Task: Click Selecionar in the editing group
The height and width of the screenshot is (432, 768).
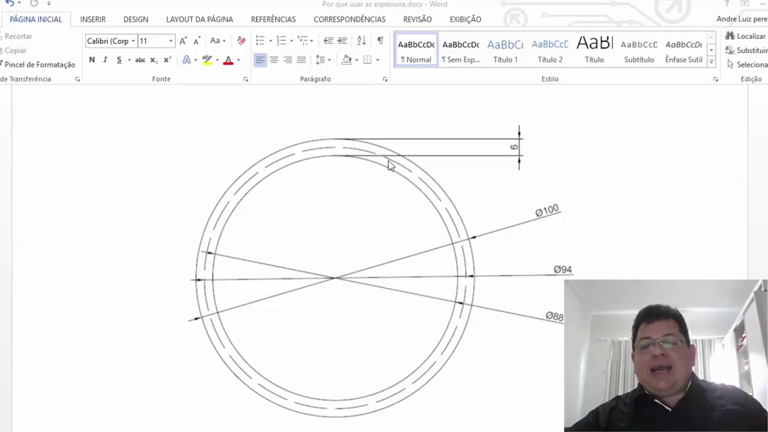Action: (x=747, y=64)
